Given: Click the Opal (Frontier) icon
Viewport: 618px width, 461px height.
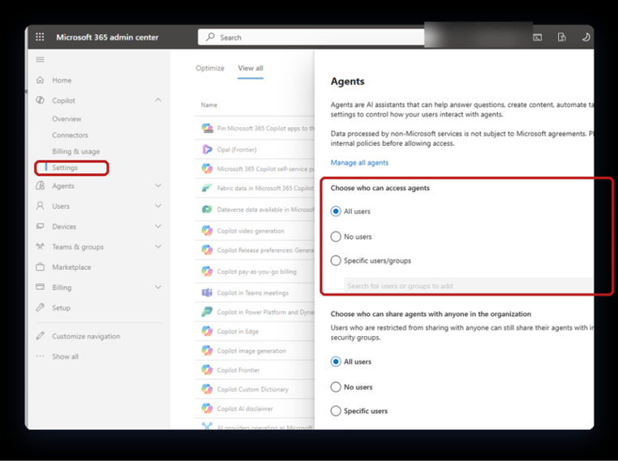Looking at the screenshot, I should coord(207,150).
